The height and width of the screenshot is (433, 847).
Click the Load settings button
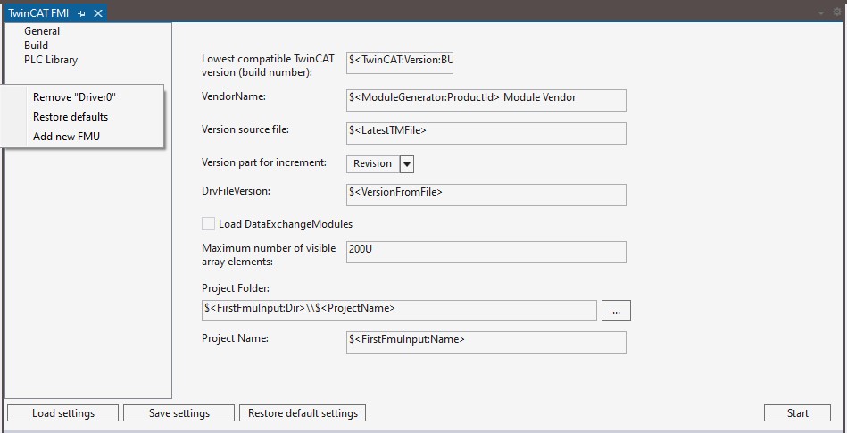point(63,413)
